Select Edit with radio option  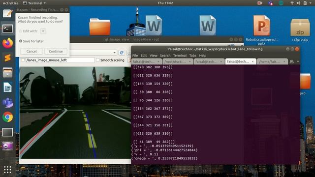[21, 31]
